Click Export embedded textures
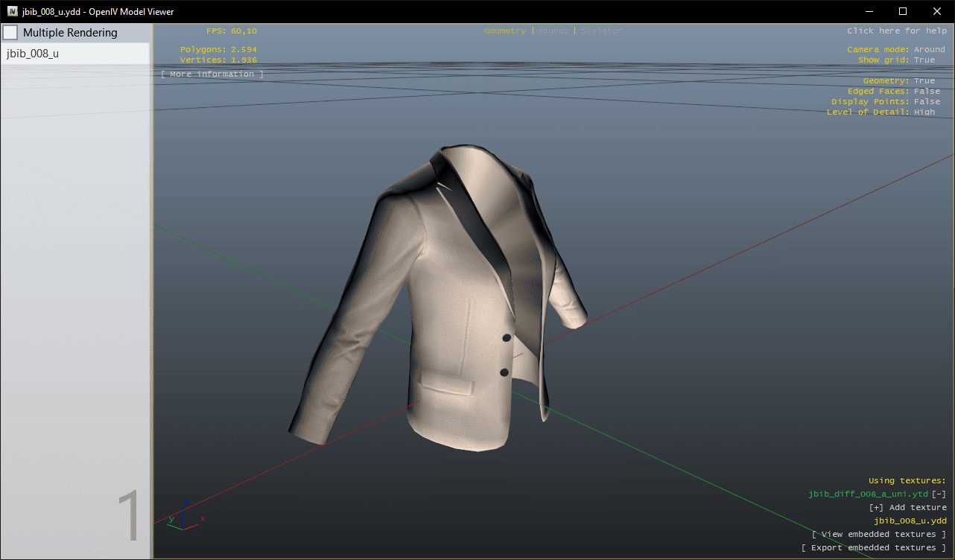This screenshot has height=560, width=955. (x=874, y=547)
